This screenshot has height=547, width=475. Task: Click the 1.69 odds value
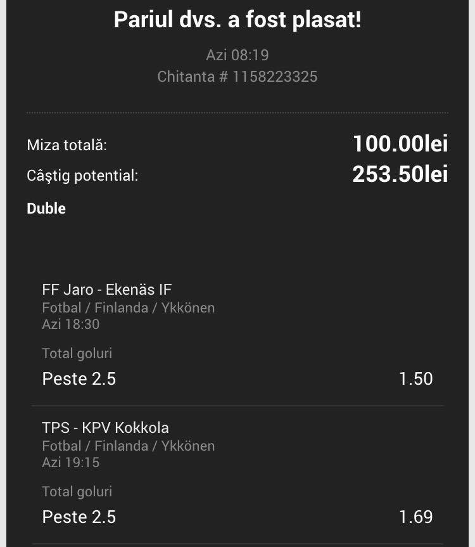pyautogui.click(x=415, y=517)
